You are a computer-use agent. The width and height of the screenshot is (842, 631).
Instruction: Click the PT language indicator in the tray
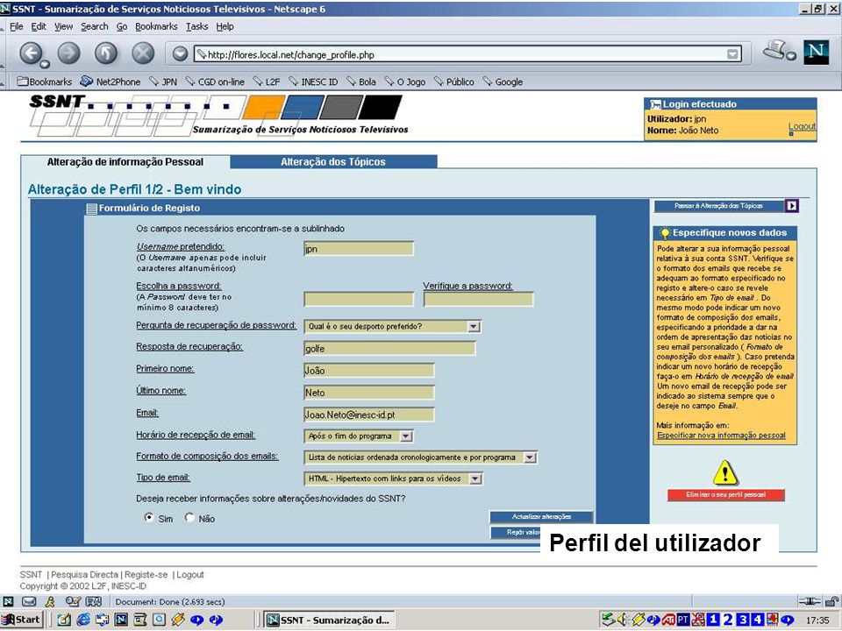pyautogui.click(x=682, y=620)
